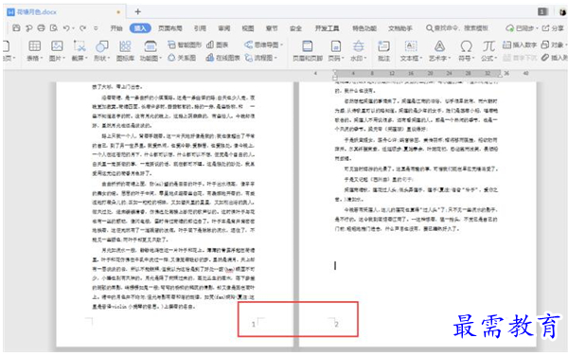
Task: Click the 分享 share button
Action: (x=554, y=27)
